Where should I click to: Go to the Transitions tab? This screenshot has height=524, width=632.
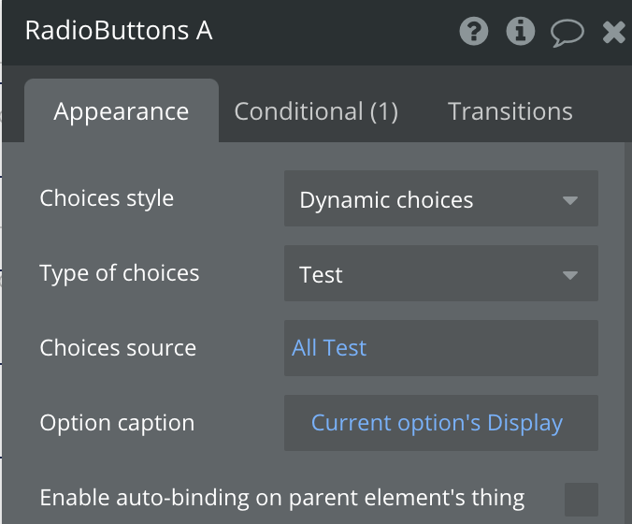(x=510, y=111)
